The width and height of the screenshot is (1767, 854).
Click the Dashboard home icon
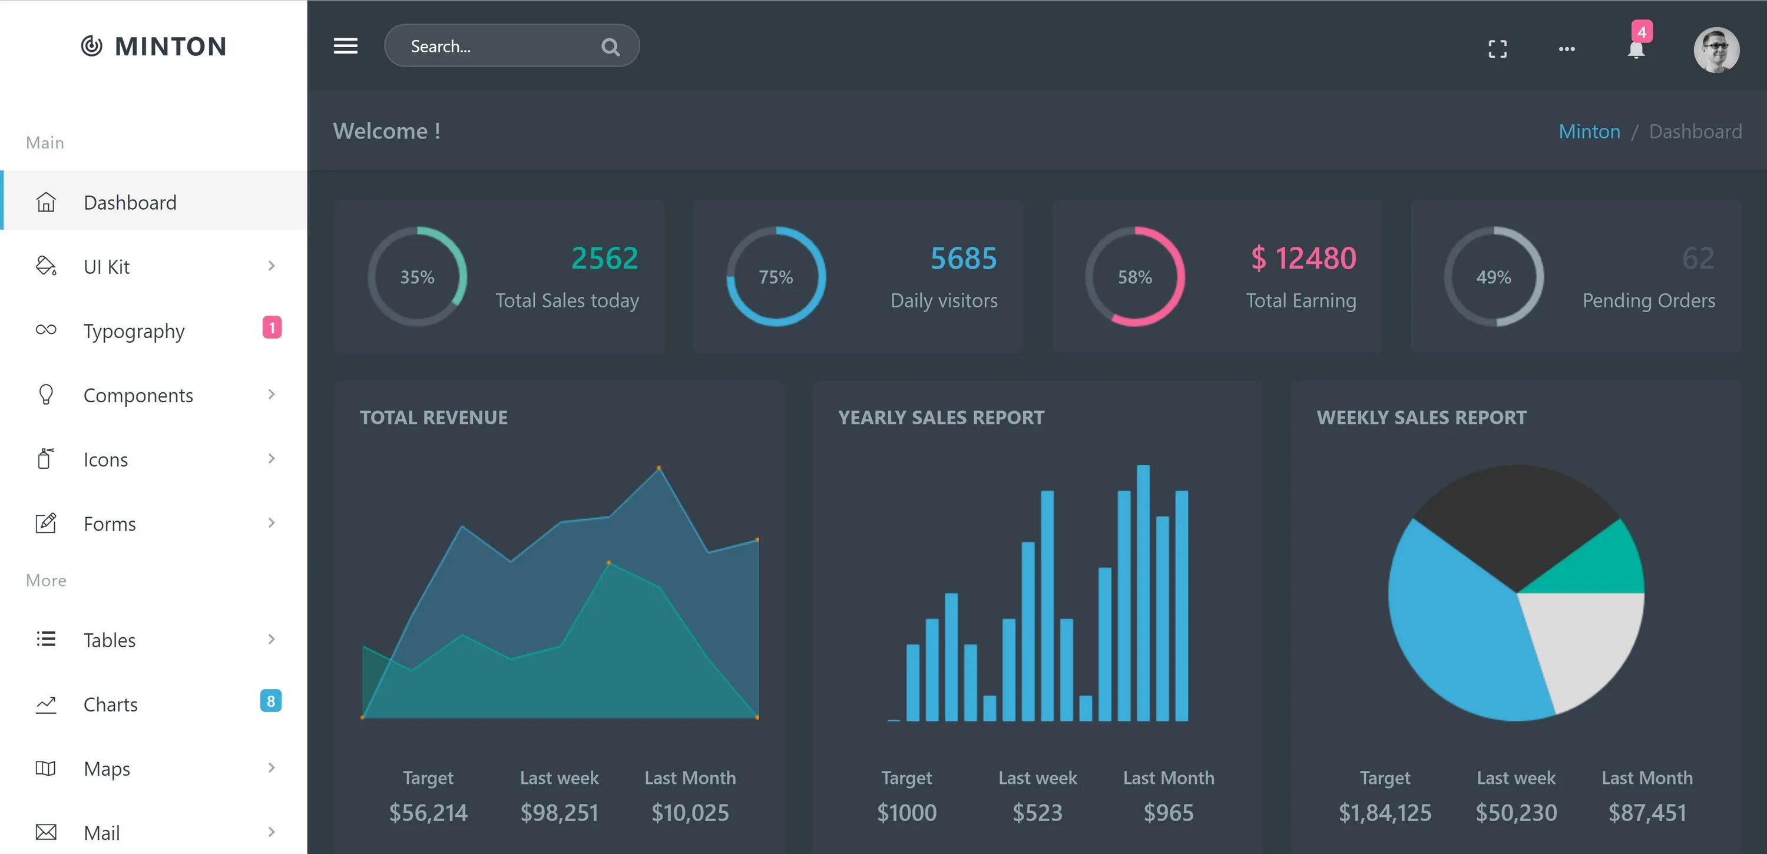46,203
